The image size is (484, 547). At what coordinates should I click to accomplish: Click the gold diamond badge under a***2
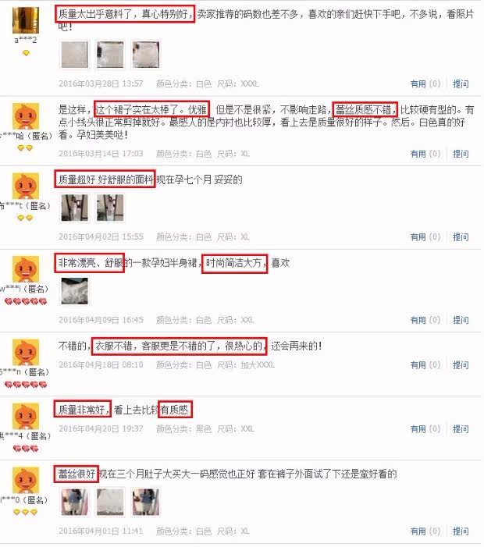coord(26,53)
